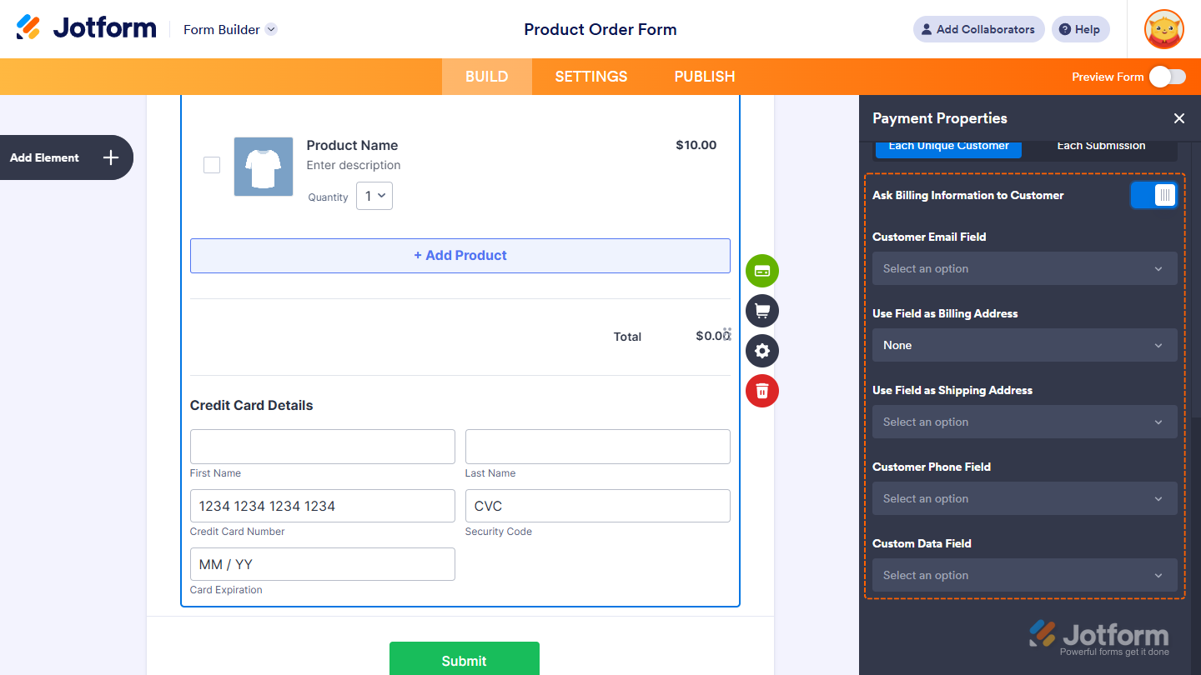Delete the payment field using the trash icon
The height and width of the screenshot is (675, 1201).
(761, 391)
